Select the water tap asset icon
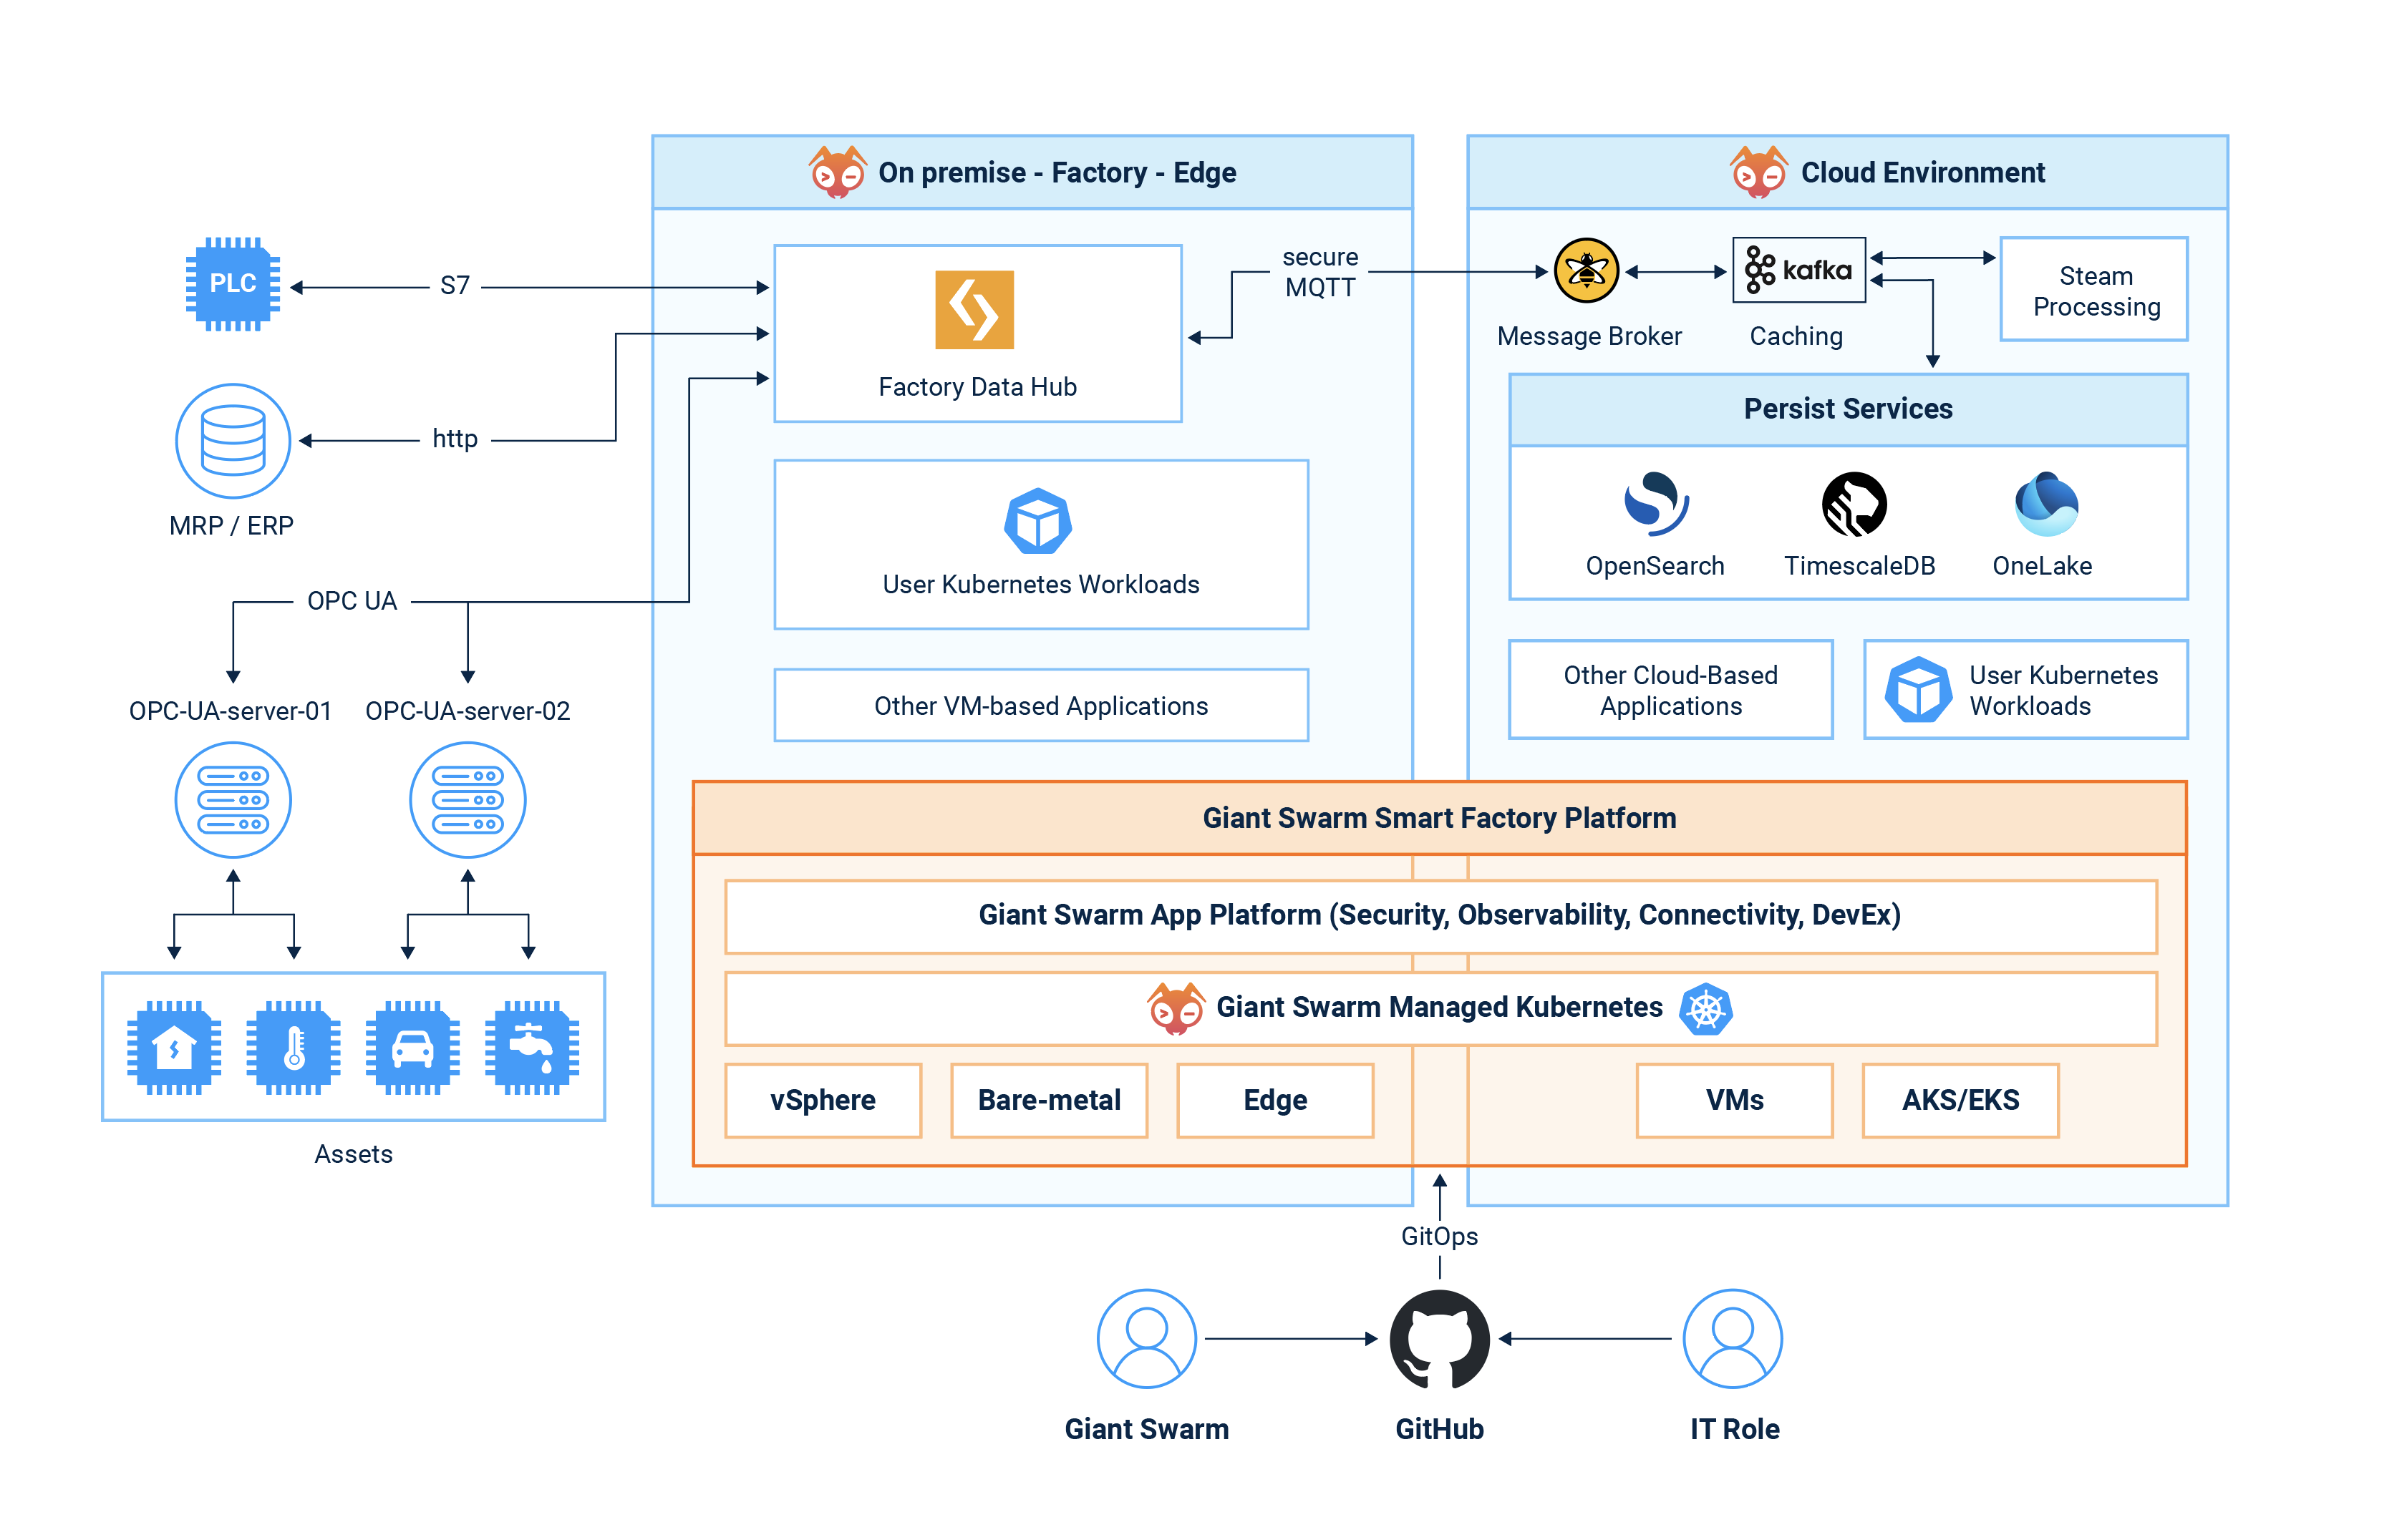 (x=531, y=1048)
